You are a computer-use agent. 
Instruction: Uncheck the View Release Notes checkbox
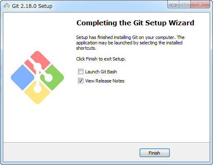[81, 81]
